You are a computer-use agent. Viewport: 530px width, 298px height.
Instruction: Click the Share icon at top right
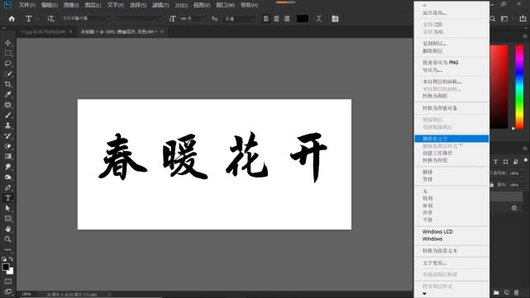pyautogui.click(x=523, y=18)
